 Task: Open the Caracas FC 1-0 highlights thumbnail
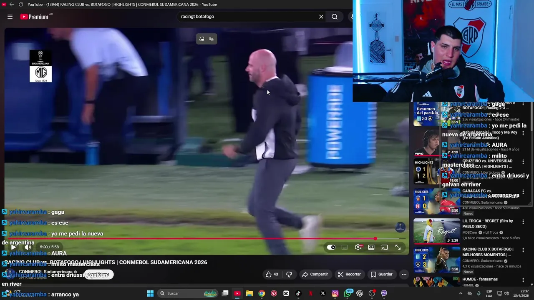tap(437, 202)
